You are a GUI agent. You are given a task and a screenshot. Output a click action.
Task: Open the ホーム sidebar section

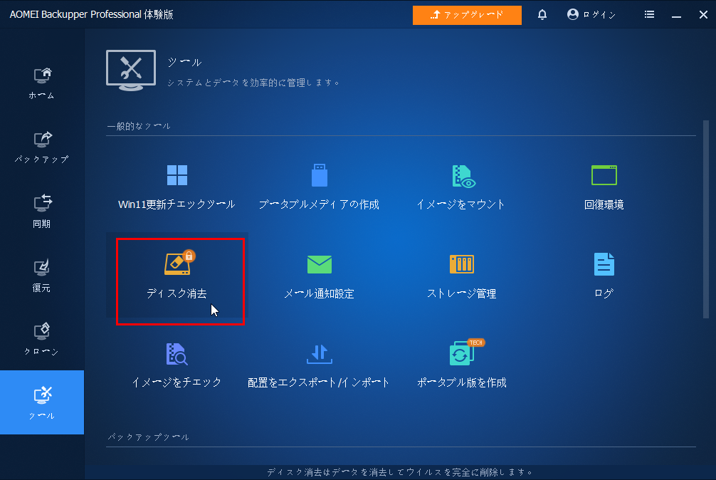[41, 83]
